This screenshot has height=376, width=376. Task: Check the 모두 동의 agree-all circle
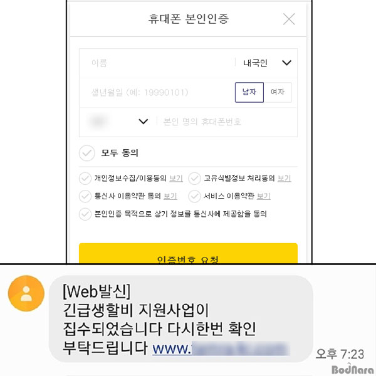point(87,153)
